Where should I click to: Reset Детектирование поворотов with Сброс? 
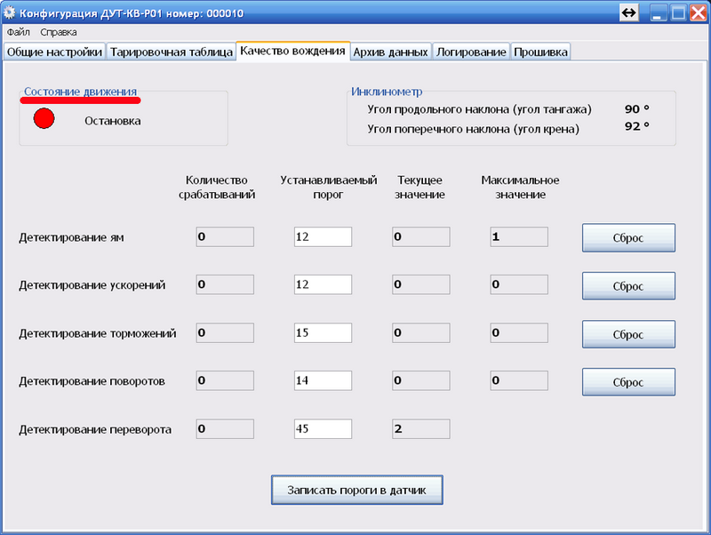pos(628,382)
